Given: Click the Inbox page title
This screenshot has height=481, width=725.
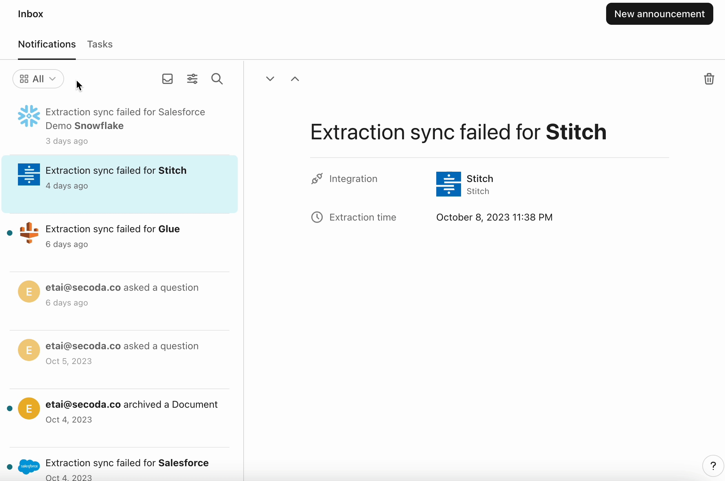Looking at the screenshot, I should coord(30,14).
